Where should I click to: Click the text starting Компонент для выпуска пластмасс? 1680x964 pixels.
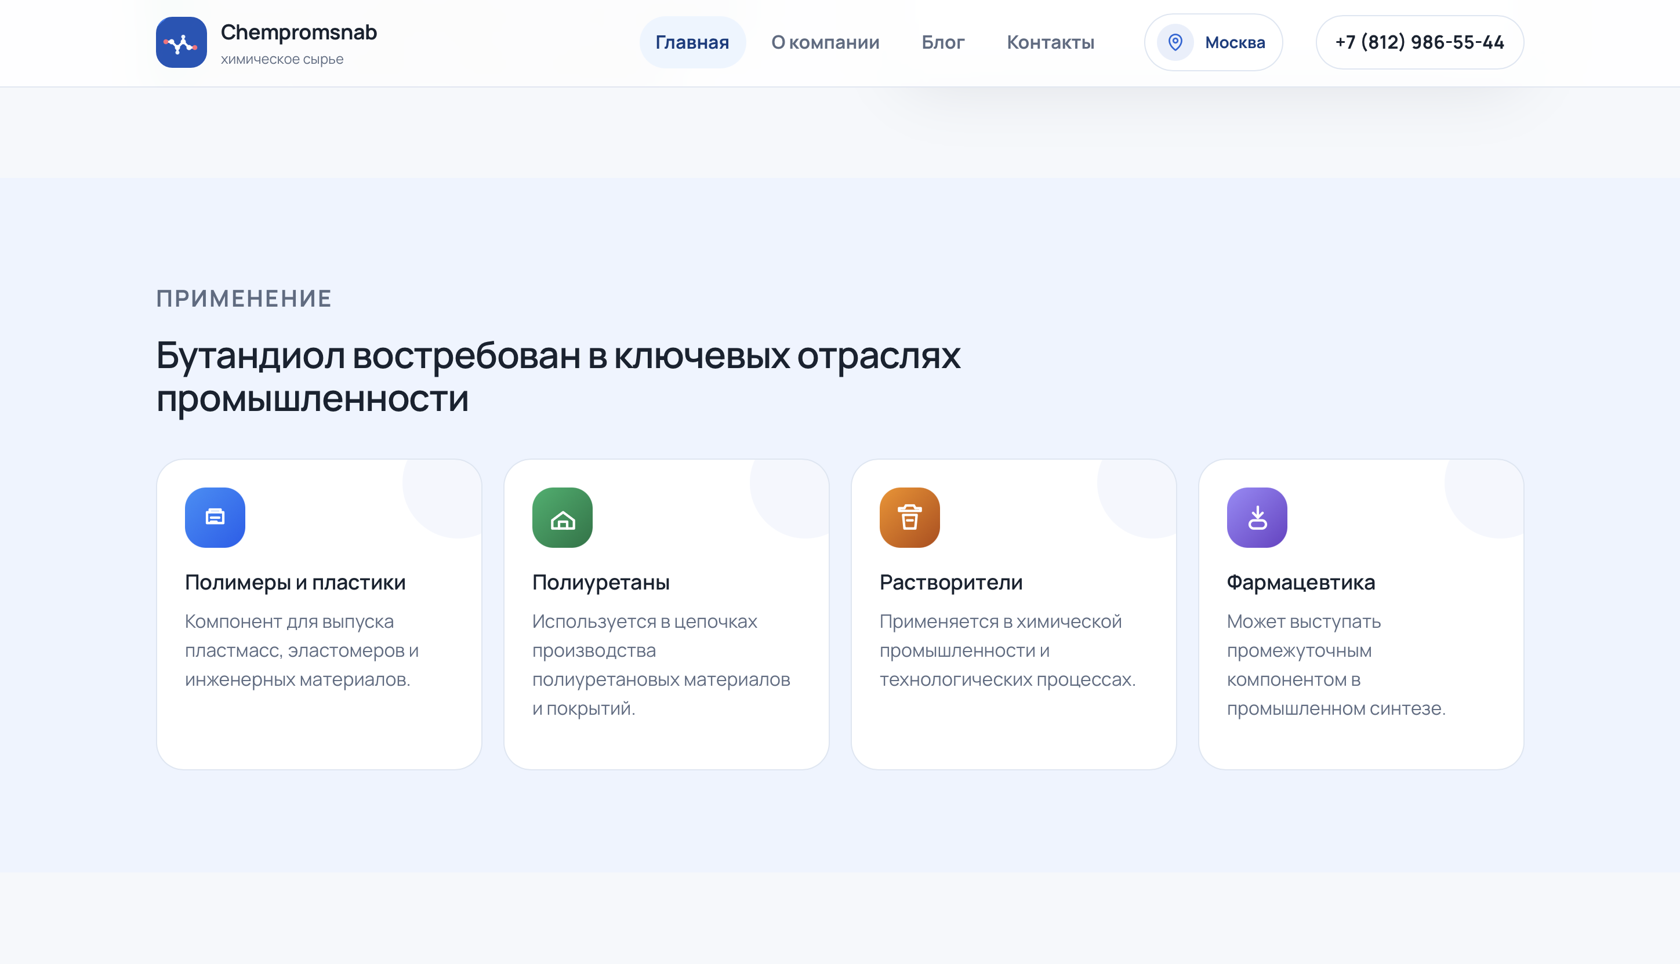tap(302, 650)
